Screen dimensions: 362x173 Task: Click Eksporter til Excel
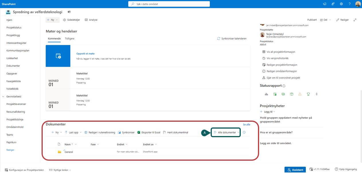(x=149, y=133)
